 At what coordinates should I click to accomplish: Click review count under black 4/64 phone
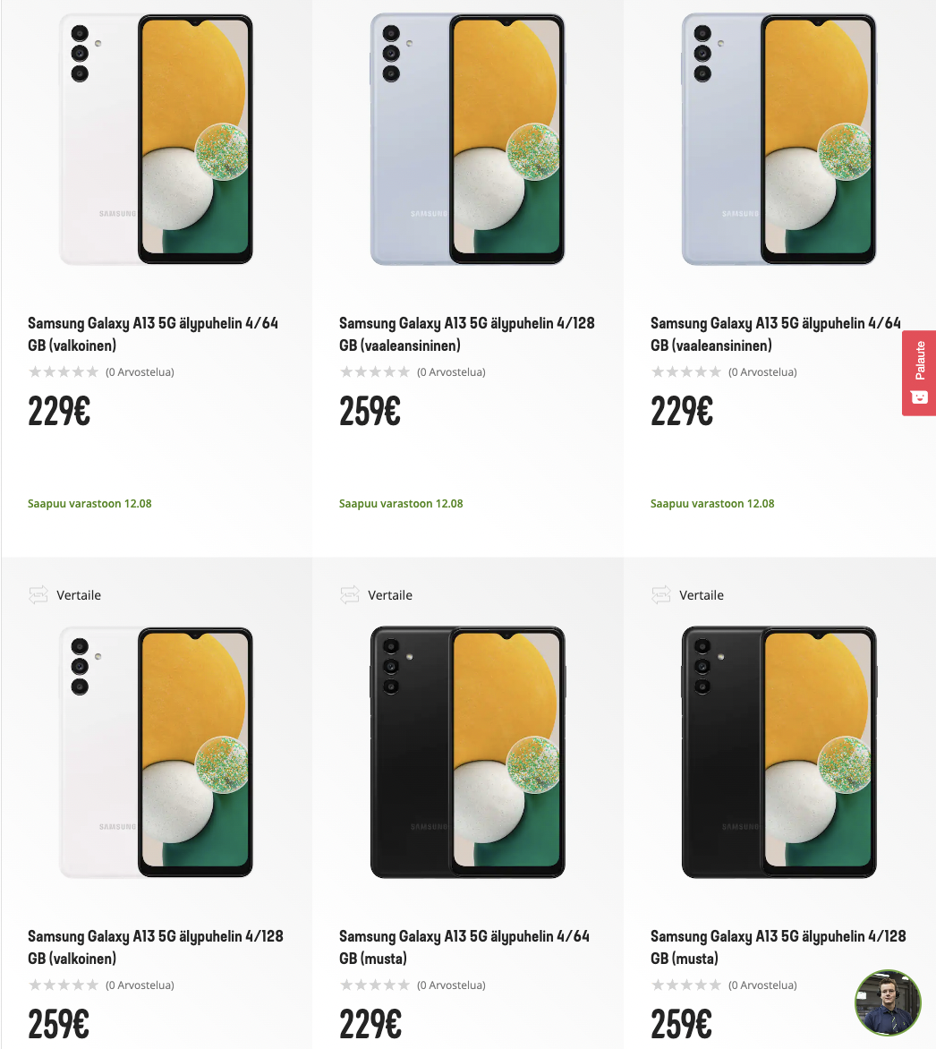click(x=451, y=985)
